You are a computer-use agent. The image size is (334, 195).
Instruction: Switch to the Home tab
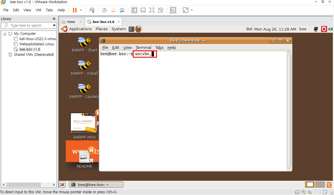click(x=69, y=22)
